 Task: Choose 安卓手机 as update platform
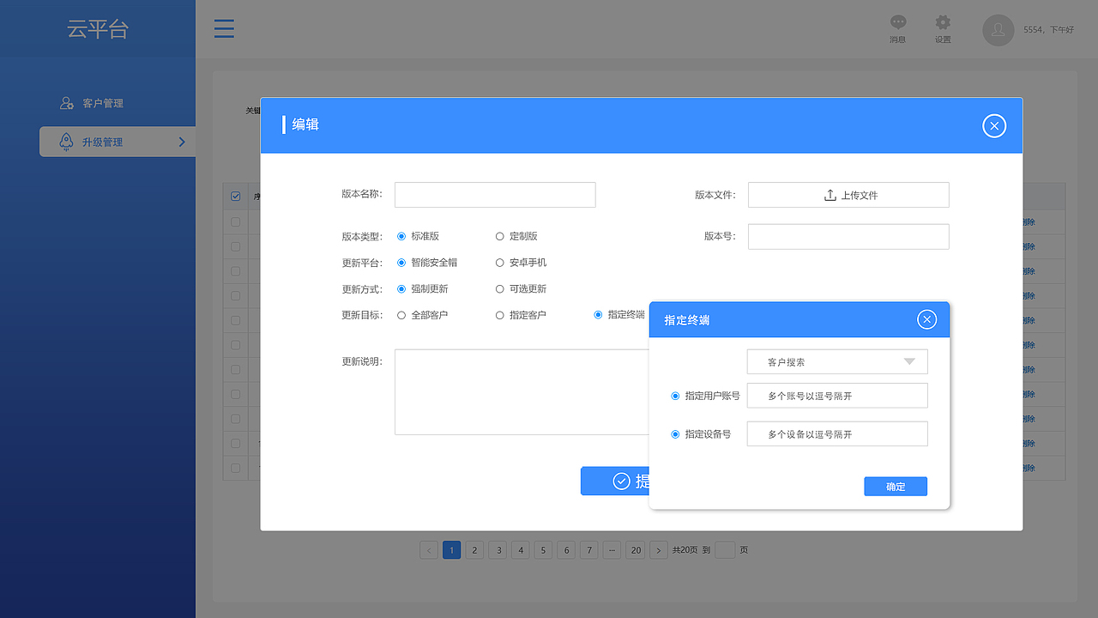tap(498, 262)
